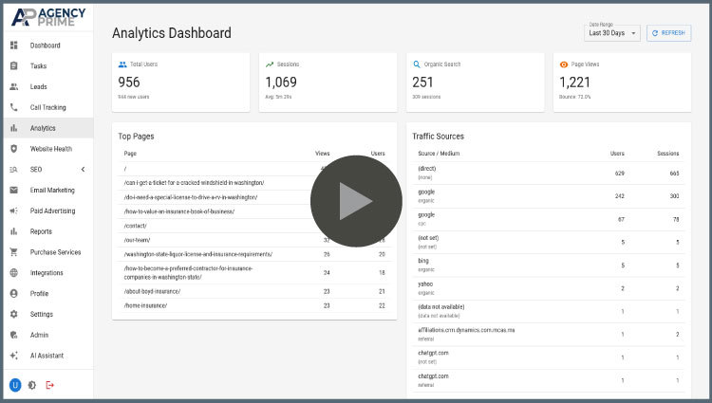Screen dimensions: 712x403
Task: Click the Paid Advertising megaphone icon
Action: (14, 211)
